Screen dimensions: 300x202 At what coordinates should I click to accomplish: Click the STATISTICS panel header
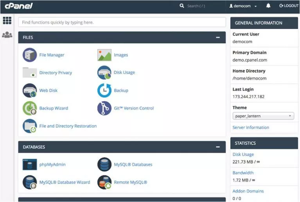264,143
